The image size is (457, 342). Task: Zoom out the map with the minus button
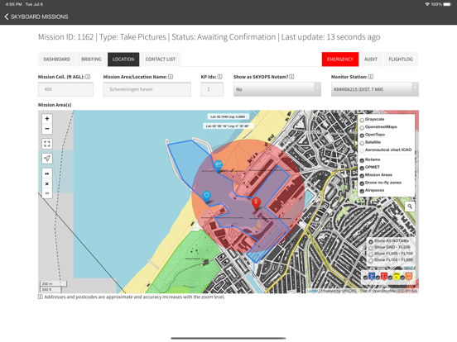[47, 129]
